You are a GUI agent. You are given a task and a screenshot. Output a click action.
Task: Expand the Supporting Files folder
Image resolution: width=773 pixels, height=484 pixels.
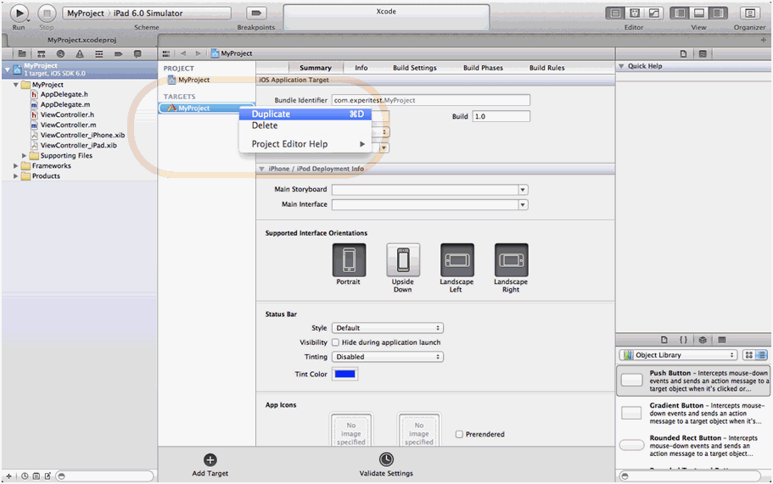(25, 156)
